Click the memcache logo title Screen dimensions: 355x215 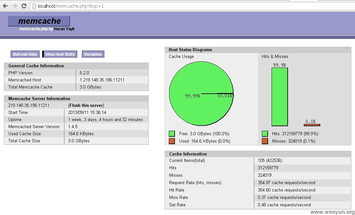click(39, 21)
